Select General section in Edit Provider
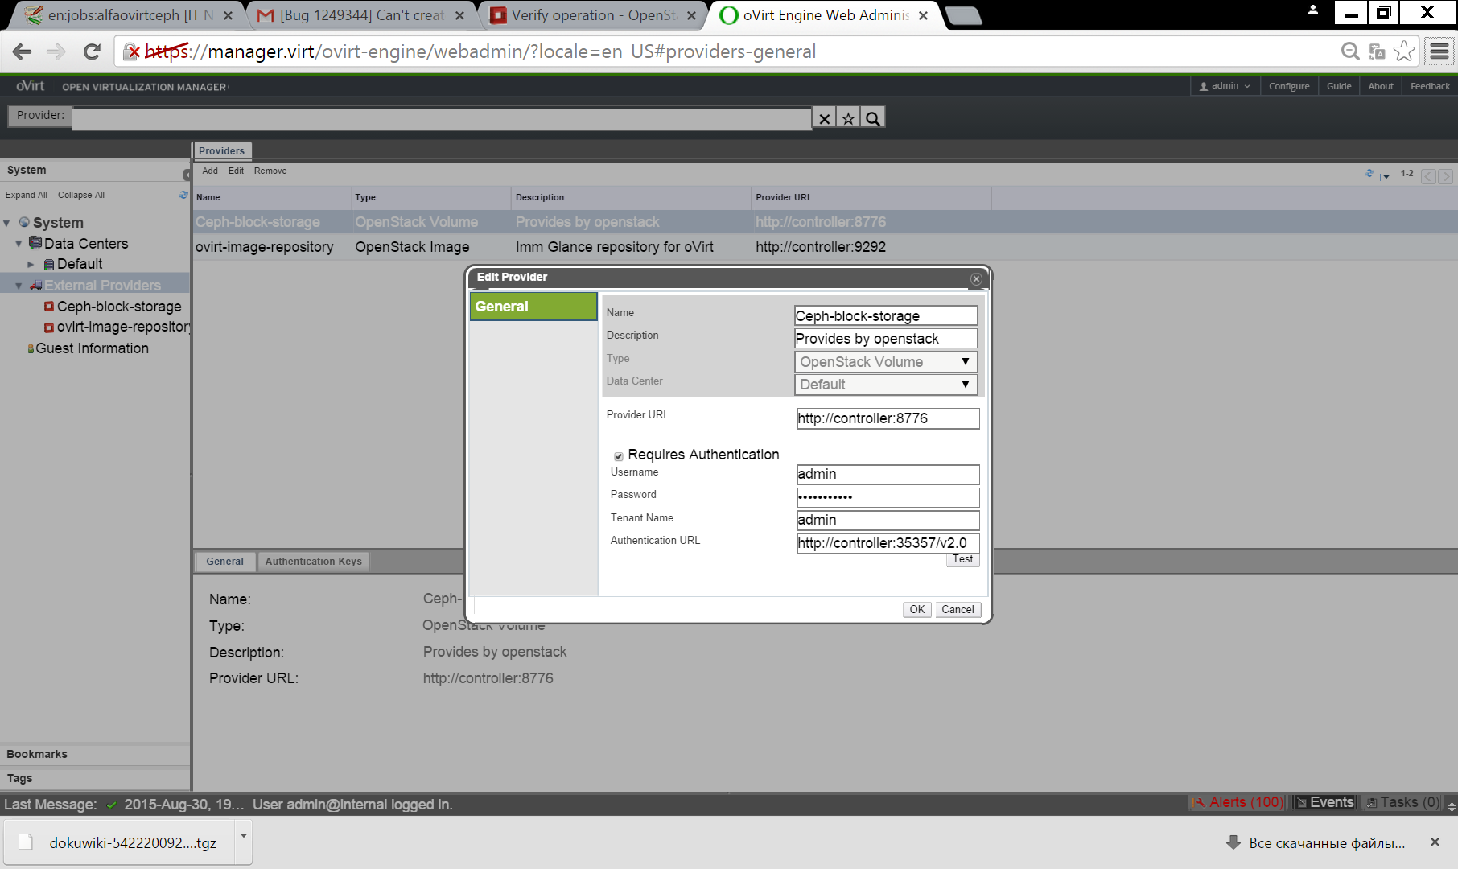 533,307
